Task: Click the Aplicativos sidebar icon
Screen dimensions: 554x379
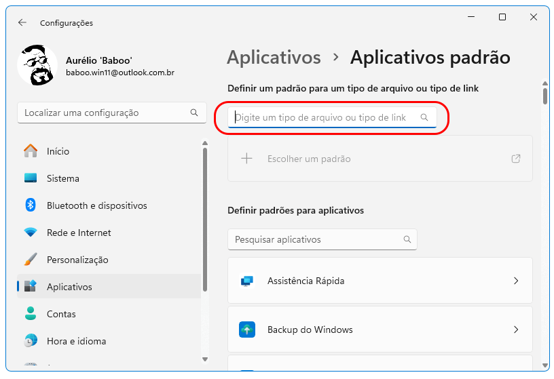Action: [x=31, y=286]
